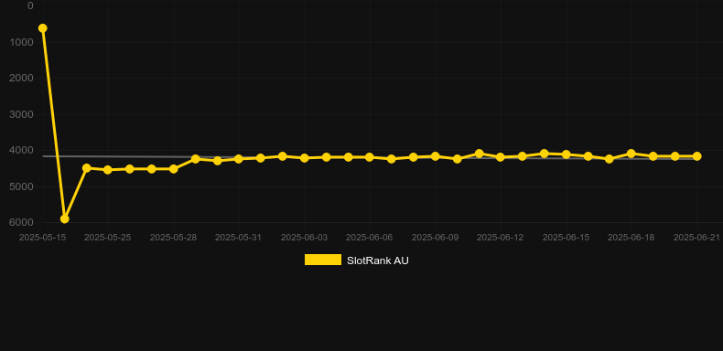Click the 2025-06-15 x-axis label
Image resolution: width=723 pixels, height=351 pixels.
pyautogui.click(x=567, y=238)
